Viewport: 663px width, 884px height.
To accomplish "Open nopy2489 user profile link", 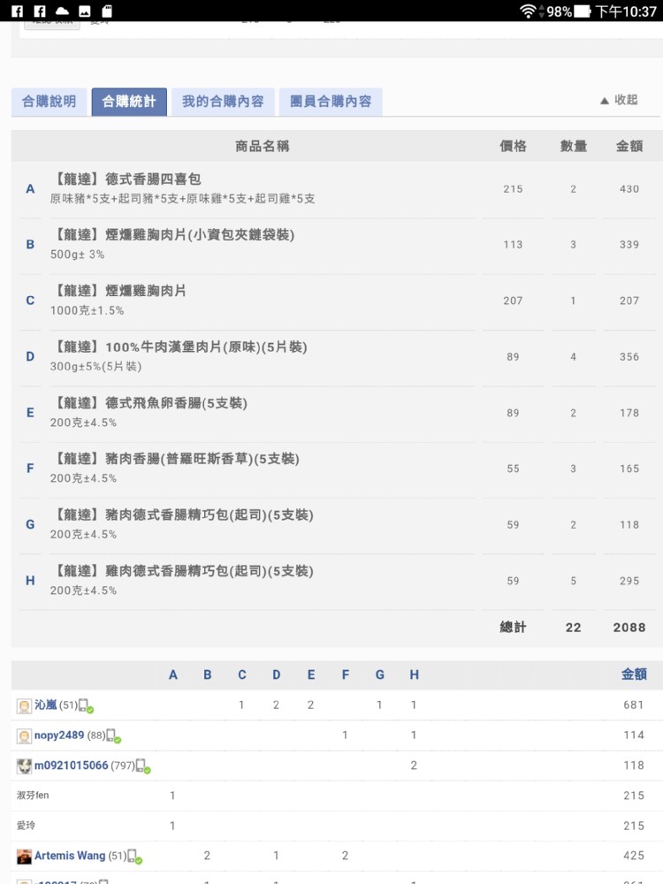I will click(59, 735).
